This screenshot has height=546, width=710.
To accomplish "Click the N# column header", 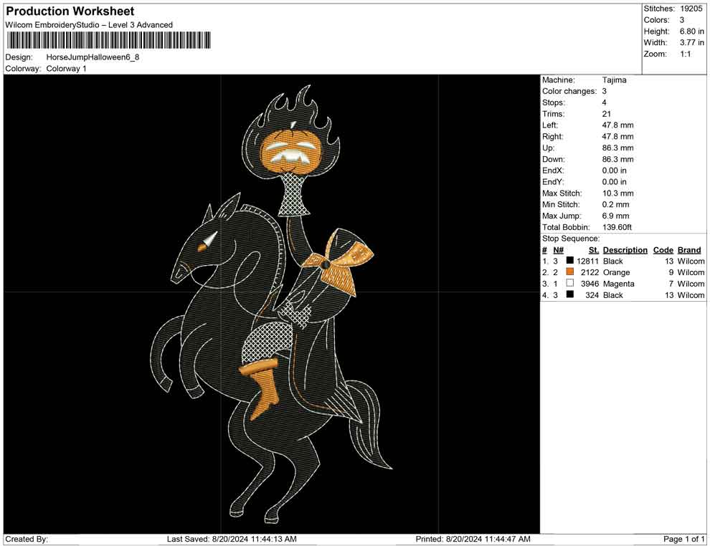I will 558,250.
